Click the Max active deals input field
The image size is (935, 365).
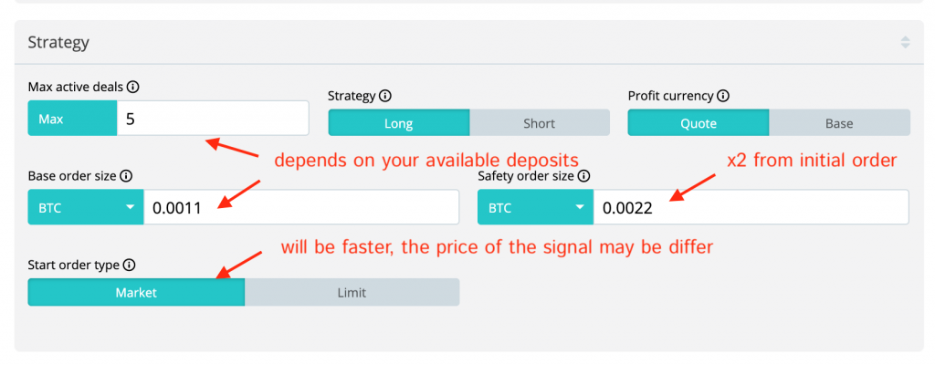[x=213, y=119]
